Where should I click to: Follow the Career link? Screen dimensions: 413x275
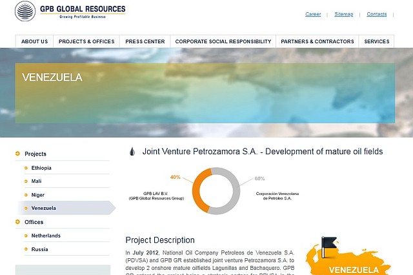(x=313, y=14)
